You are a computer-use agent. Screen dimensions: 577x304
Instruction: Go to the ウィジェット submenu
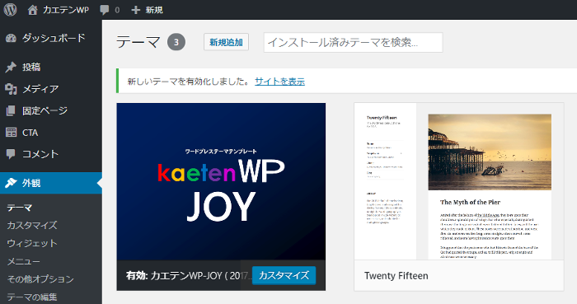pyautogui.click(x=32, y=243)
